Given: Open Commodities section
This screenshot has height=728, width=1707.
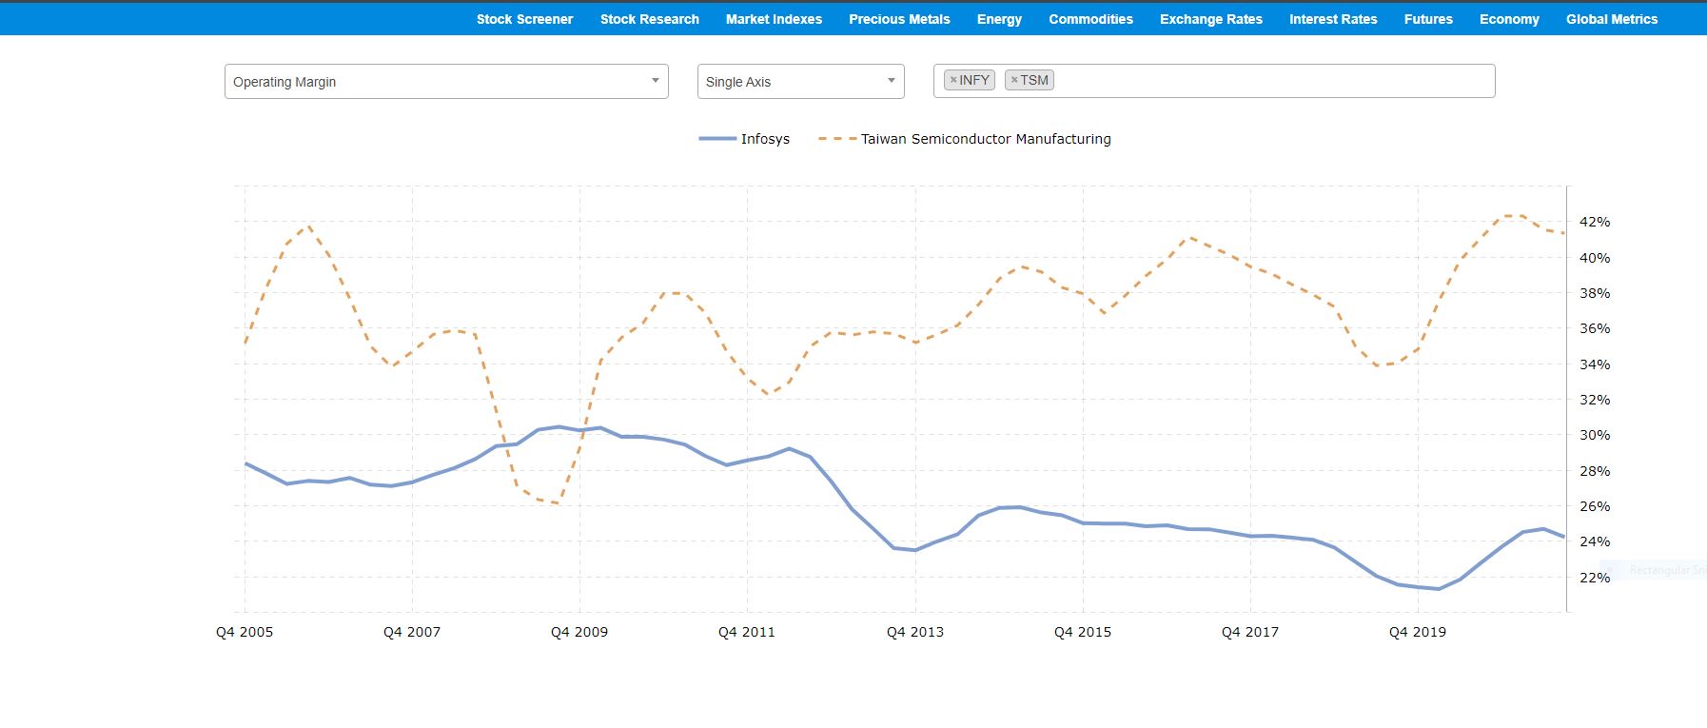Looking at the screenshot, I should pyautogui.click(x=1090, y=19).
